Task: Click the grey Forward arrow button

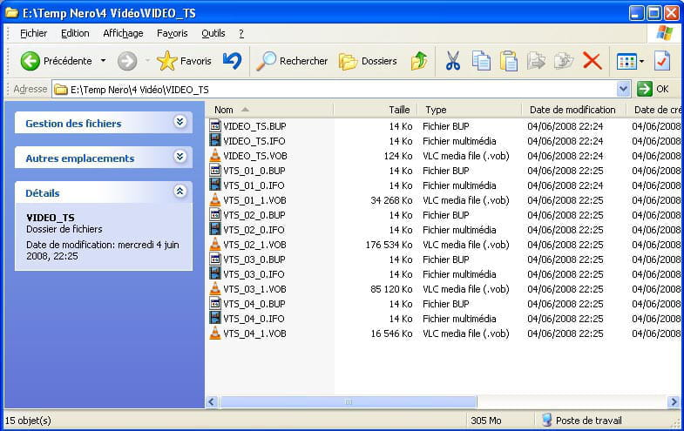Action: (127, 61)
